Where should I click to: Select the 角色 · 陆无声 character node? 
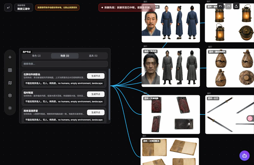[171, 68]
